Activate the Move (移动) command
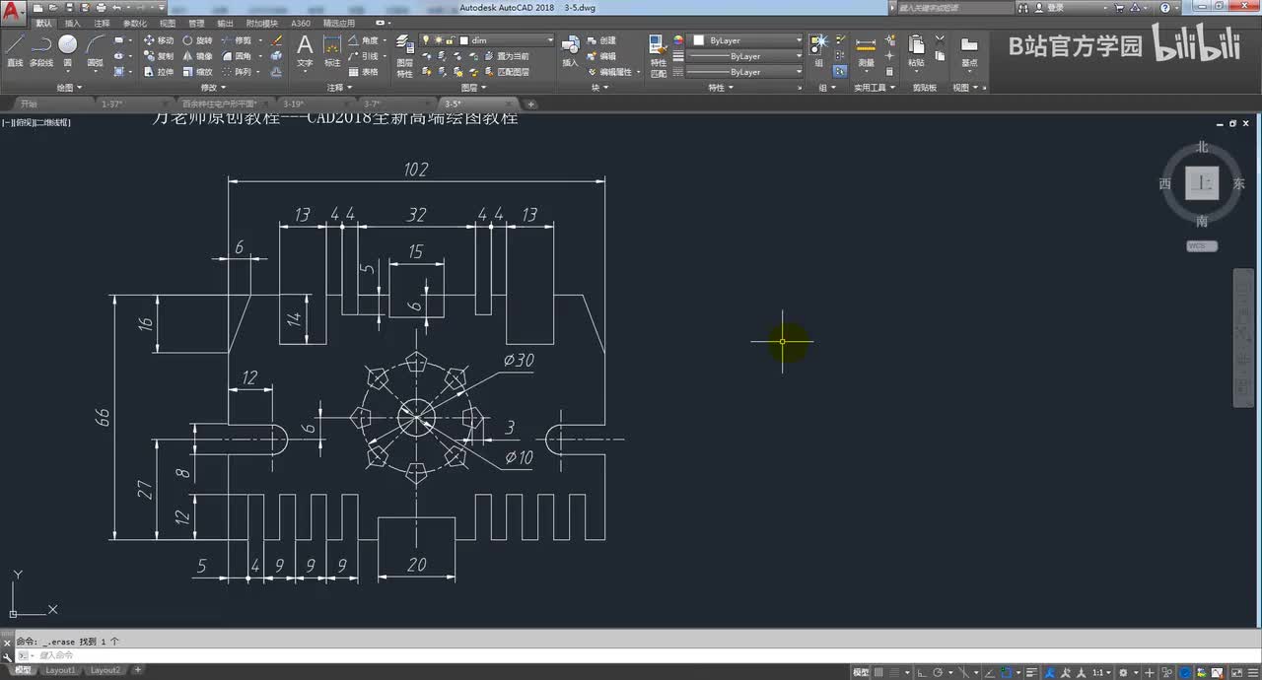Screen dimensions: 1262x680 pos(157,40)
